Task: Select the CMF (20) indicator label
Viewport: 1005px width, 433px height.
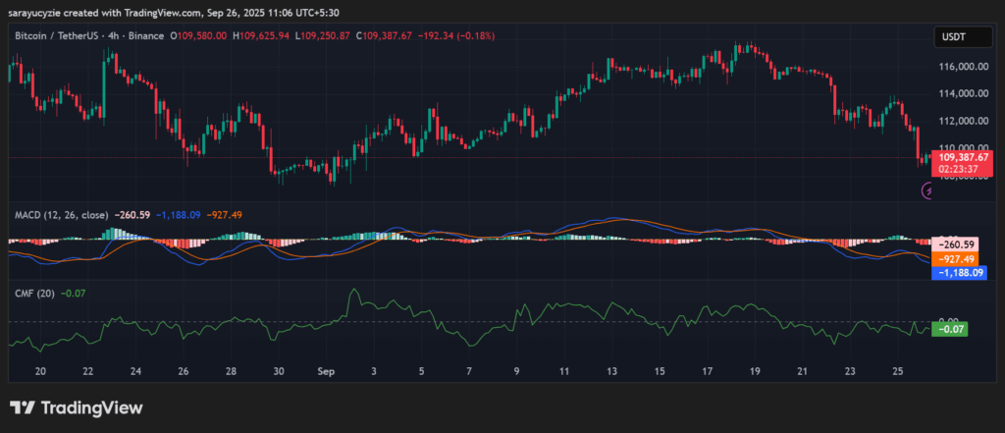Action: (x=34, y=294)
